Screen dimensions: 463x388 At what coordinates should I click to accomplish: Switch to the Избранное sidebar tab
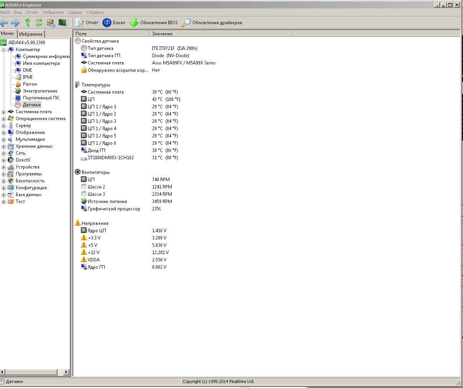(31, 34)
